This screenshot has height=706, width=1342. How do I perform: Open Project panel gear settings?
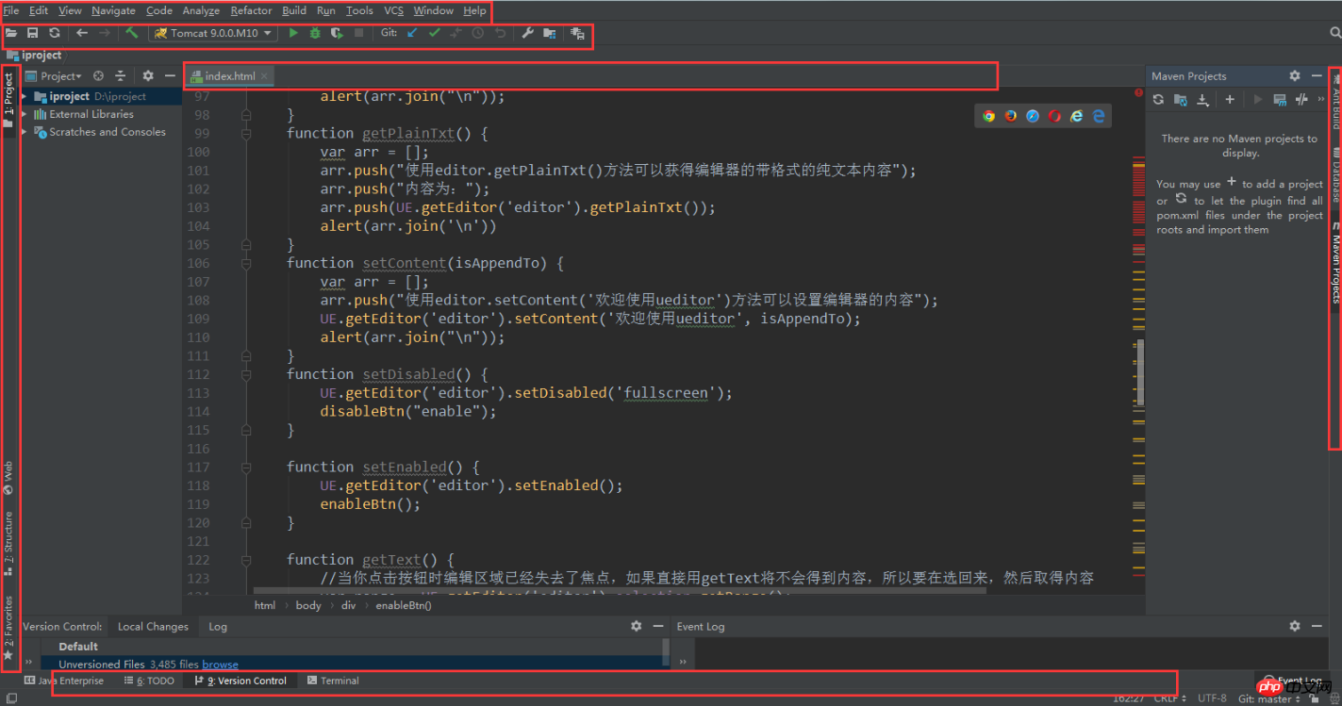pyautogui.click(x=148, y=75)
